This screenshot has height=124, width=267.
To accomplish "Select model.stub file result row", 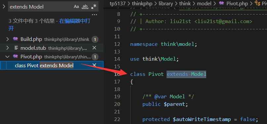I will click(x=52, y=48).
